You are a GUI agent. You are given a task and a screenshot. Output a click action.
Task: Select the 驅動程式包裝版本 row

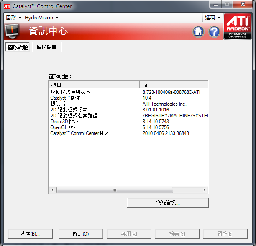tap(128, 92)
